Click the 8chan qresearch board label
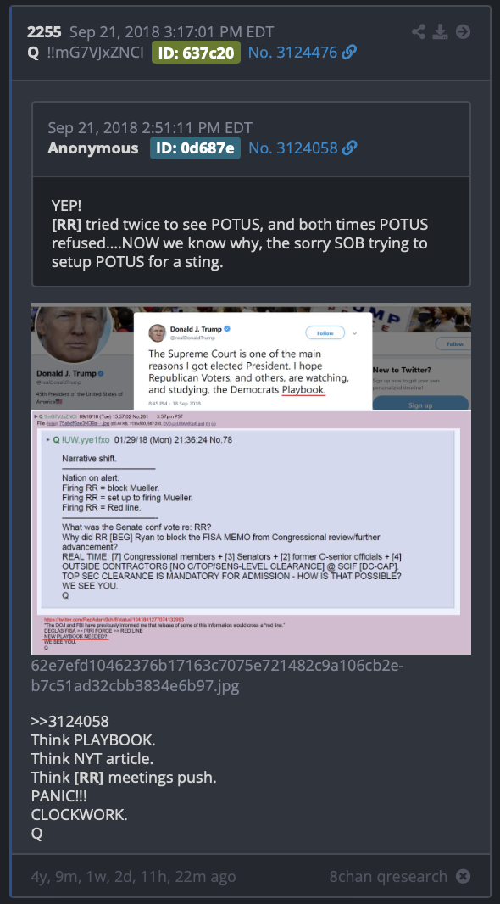 pyautogui.click(x=388, y=877)
